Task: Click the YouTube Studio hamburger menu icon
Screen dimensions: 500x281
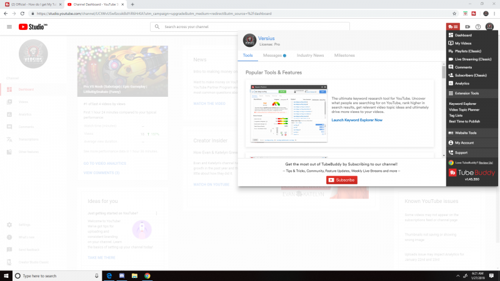Action: point(9,27)
